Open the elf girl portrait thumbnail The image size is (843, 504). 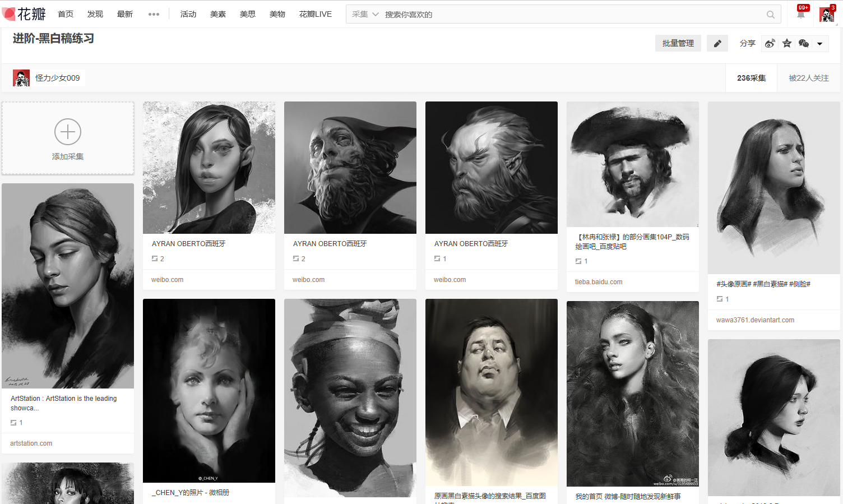(209, 168)
